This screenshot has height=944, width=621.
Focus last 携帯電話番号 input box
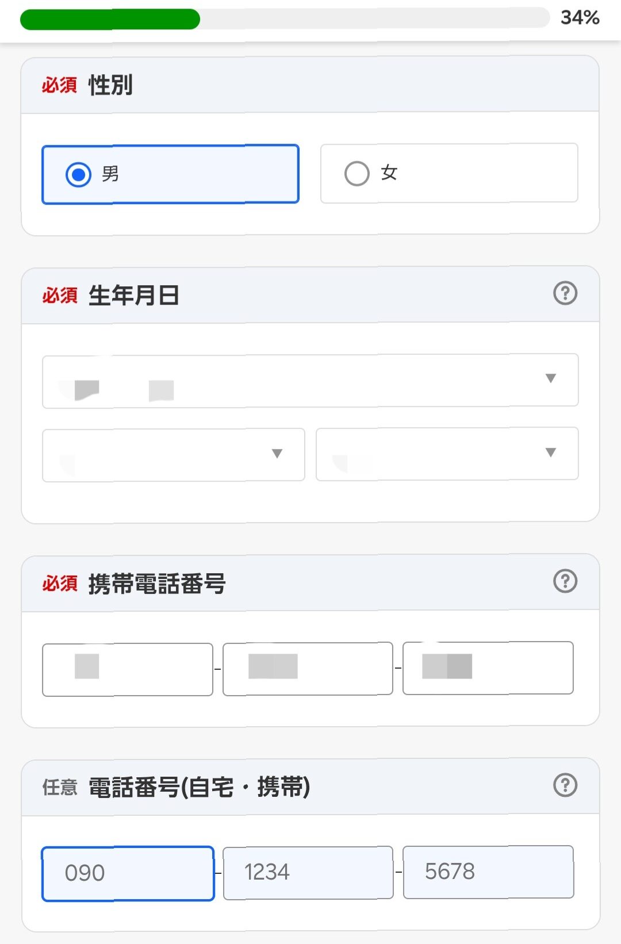click(x=488, y=668)
